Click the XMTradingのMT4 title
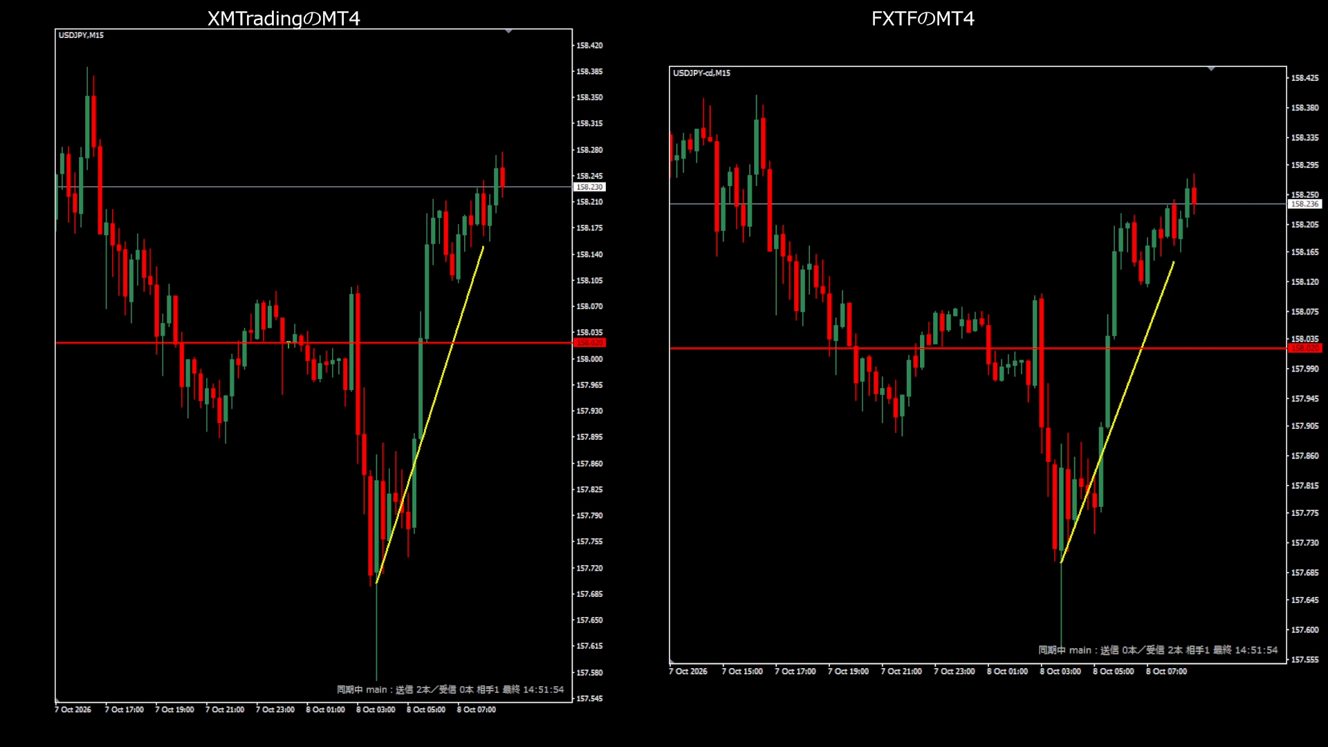 click(284, 19)
